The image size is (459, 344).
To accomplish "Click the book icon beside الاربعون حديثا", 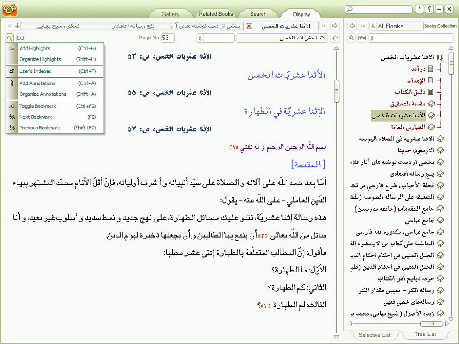I will 440,150.
